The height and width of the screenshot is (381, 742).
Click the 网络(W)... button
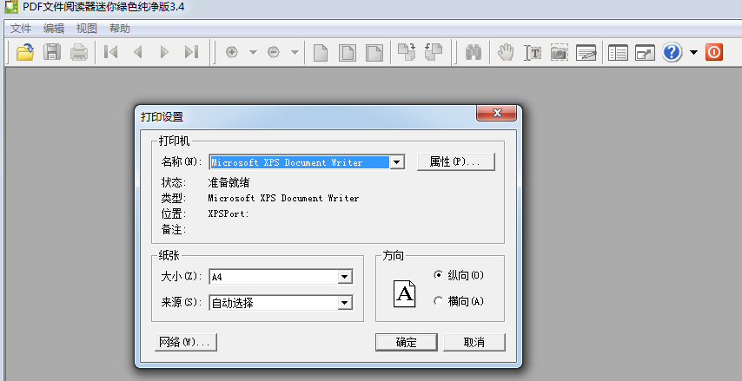[186, 342]
